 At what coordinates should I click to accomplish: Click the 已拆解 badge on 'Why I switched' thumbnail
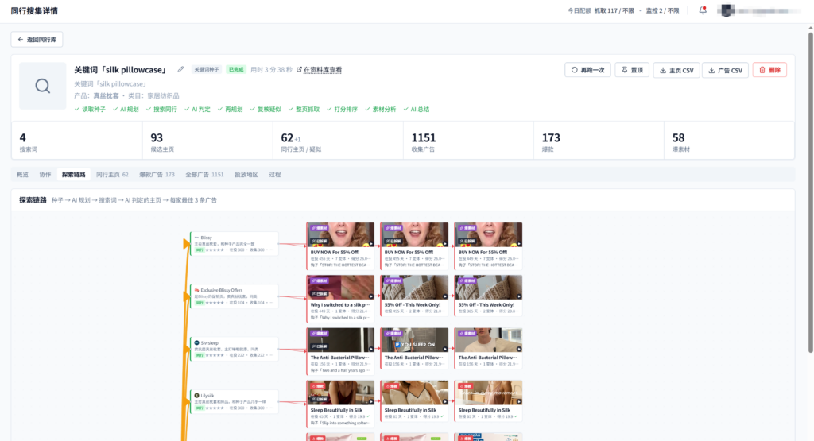point(320,294)
